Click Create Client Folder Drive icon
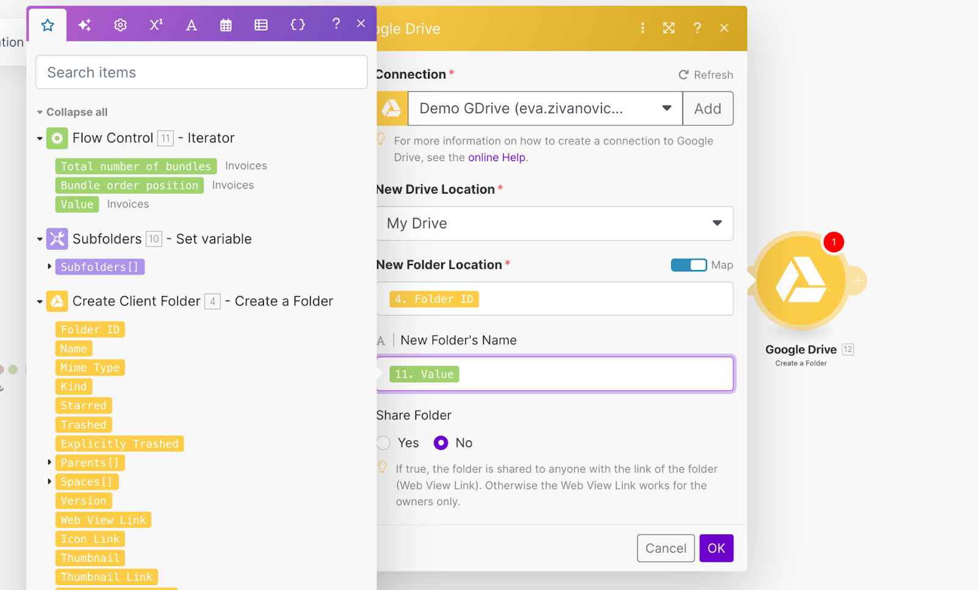The height and width of the screenshot is (590, 978). (57, 301)
